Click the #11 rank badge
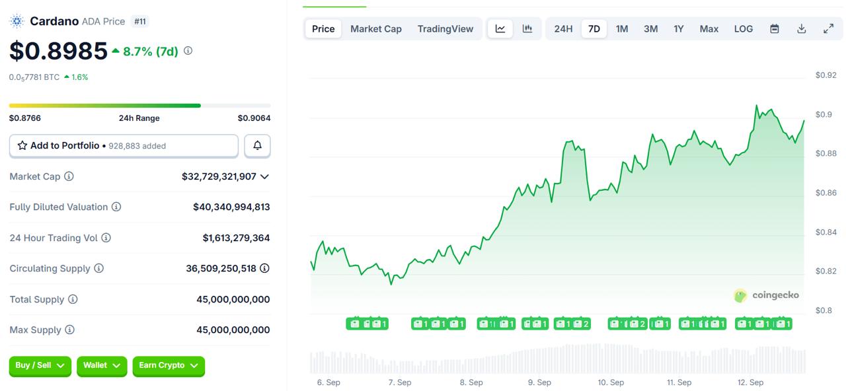Screen dimensions: 846x391 point(140,21)
